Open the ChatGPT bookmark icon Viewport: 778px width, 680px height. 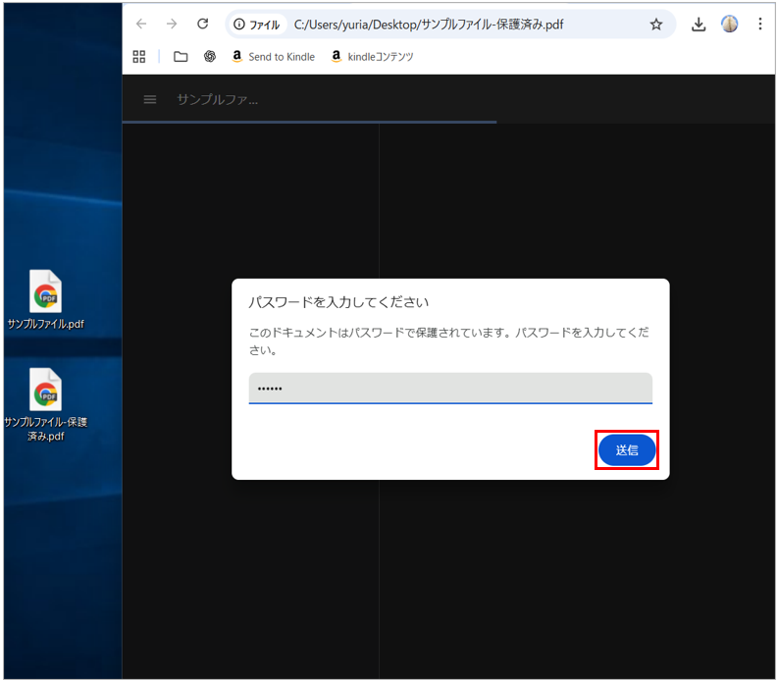click(x=210, y=57)
